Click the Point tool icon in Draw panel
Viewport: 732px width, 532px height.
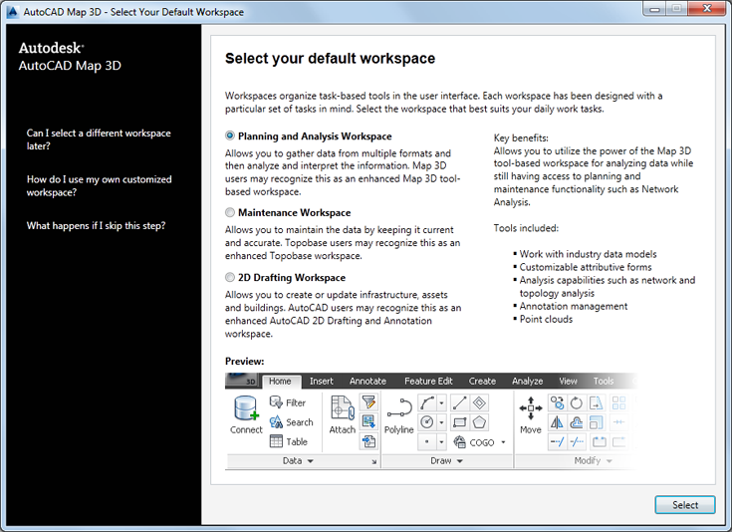point(426,442)
